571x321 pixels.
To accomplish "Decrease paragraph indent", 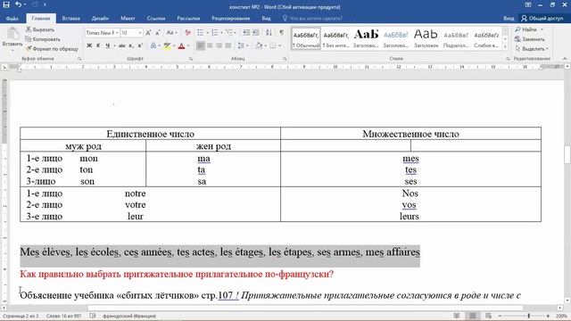I will (x=246, y=33).
